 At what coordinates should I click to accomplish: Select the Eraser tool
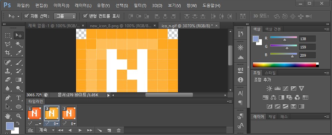pos(8,80)
